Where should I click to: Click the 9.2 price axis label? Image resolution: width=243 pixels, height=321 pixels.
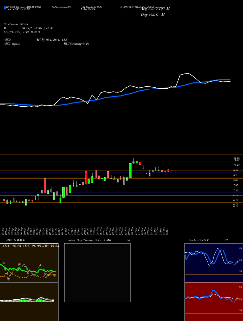click(235, 175)
